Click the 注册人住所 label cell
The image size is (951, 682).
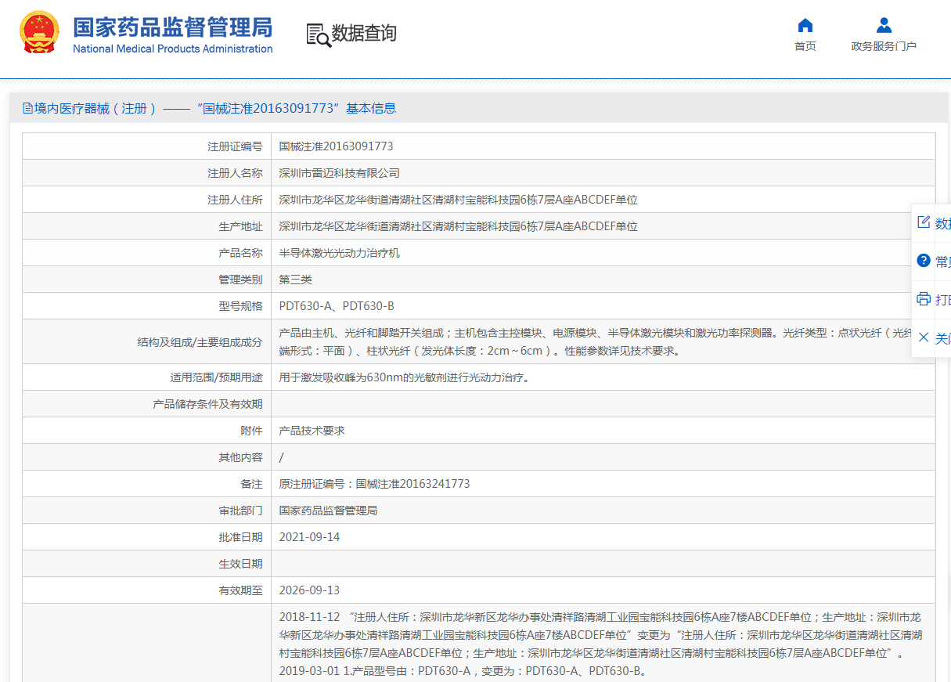pyautogui.click(x=146, y=200)
